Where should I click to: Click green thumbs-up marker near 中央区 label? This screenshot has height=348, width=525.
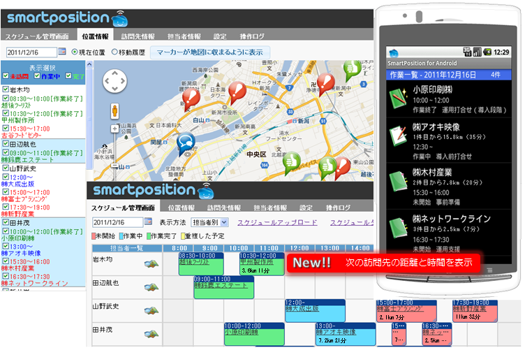[291, 162]
